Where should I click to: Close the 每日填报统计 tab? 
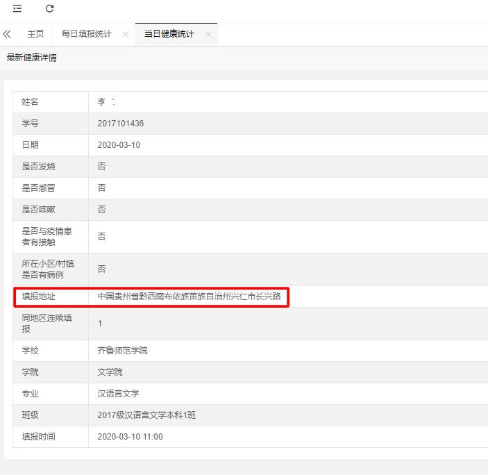pos(126,35)
